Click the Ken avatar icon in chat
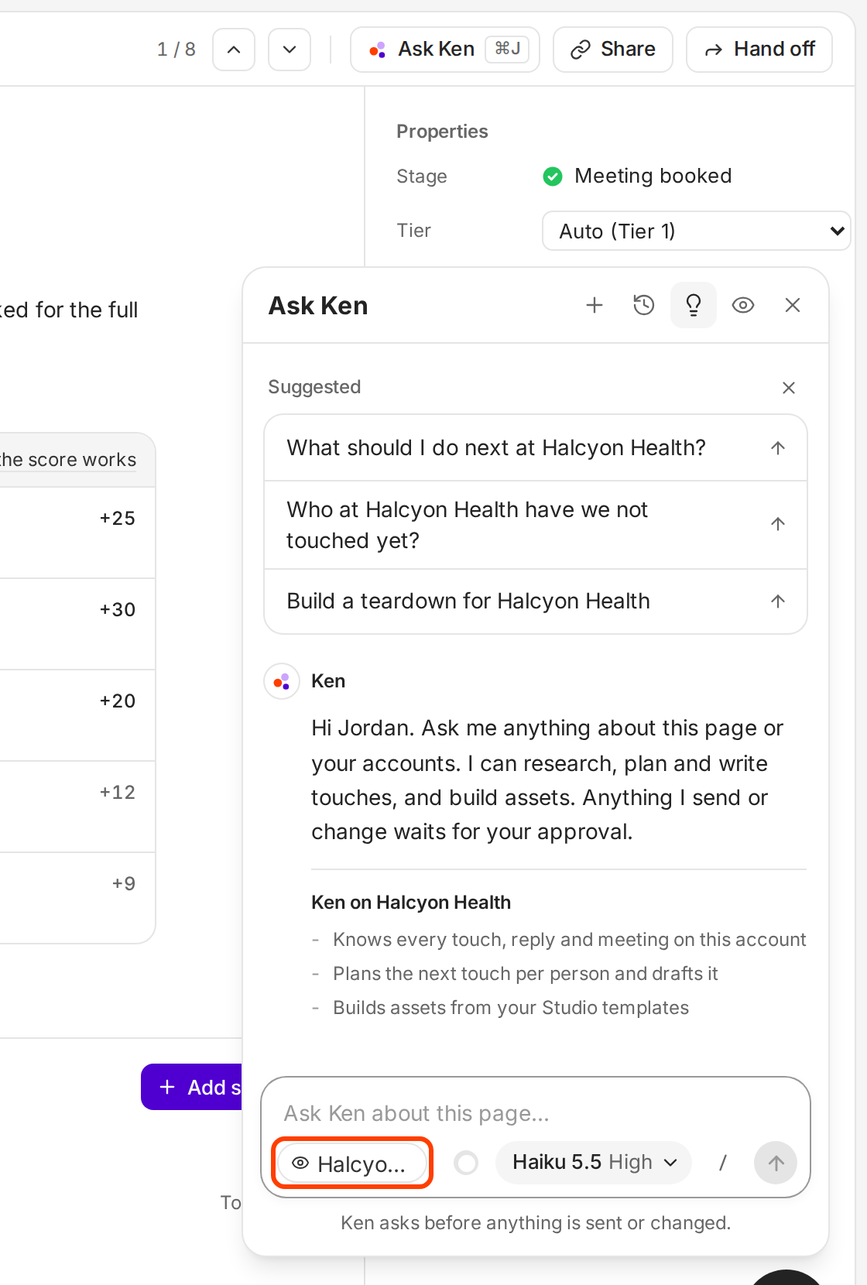This screenshot has height=1285, width=867. [x=282, y=681]
